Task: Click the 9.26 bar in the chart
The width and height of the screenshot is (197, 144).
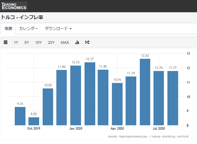Action: click(20, 116)
